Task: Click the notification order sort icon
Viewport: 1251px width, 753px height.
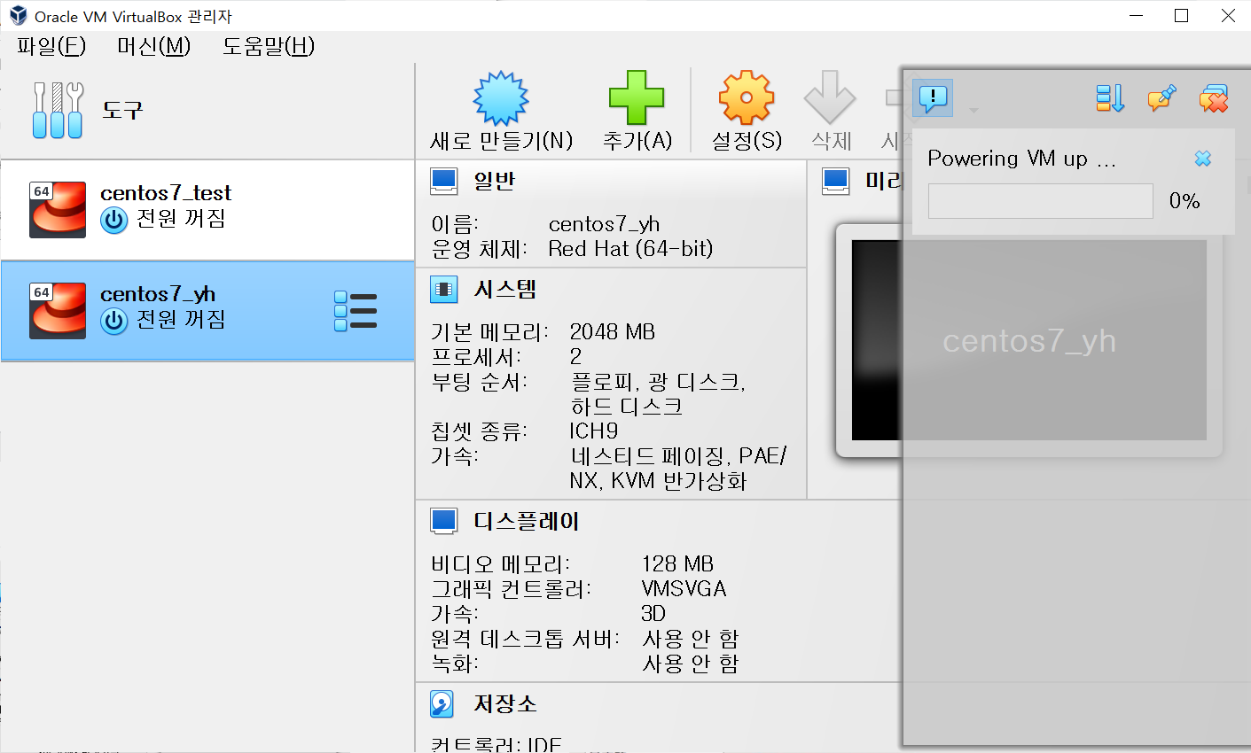Action: [x=1110, y=97]
